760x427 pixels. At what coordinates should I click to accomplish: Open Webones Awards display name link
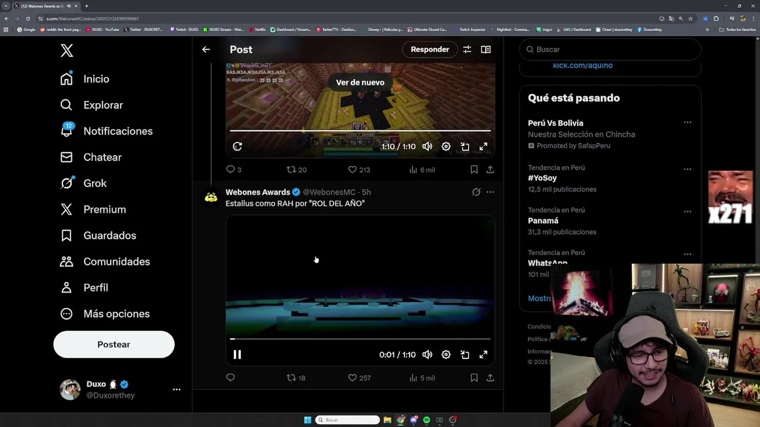point(258,192)
